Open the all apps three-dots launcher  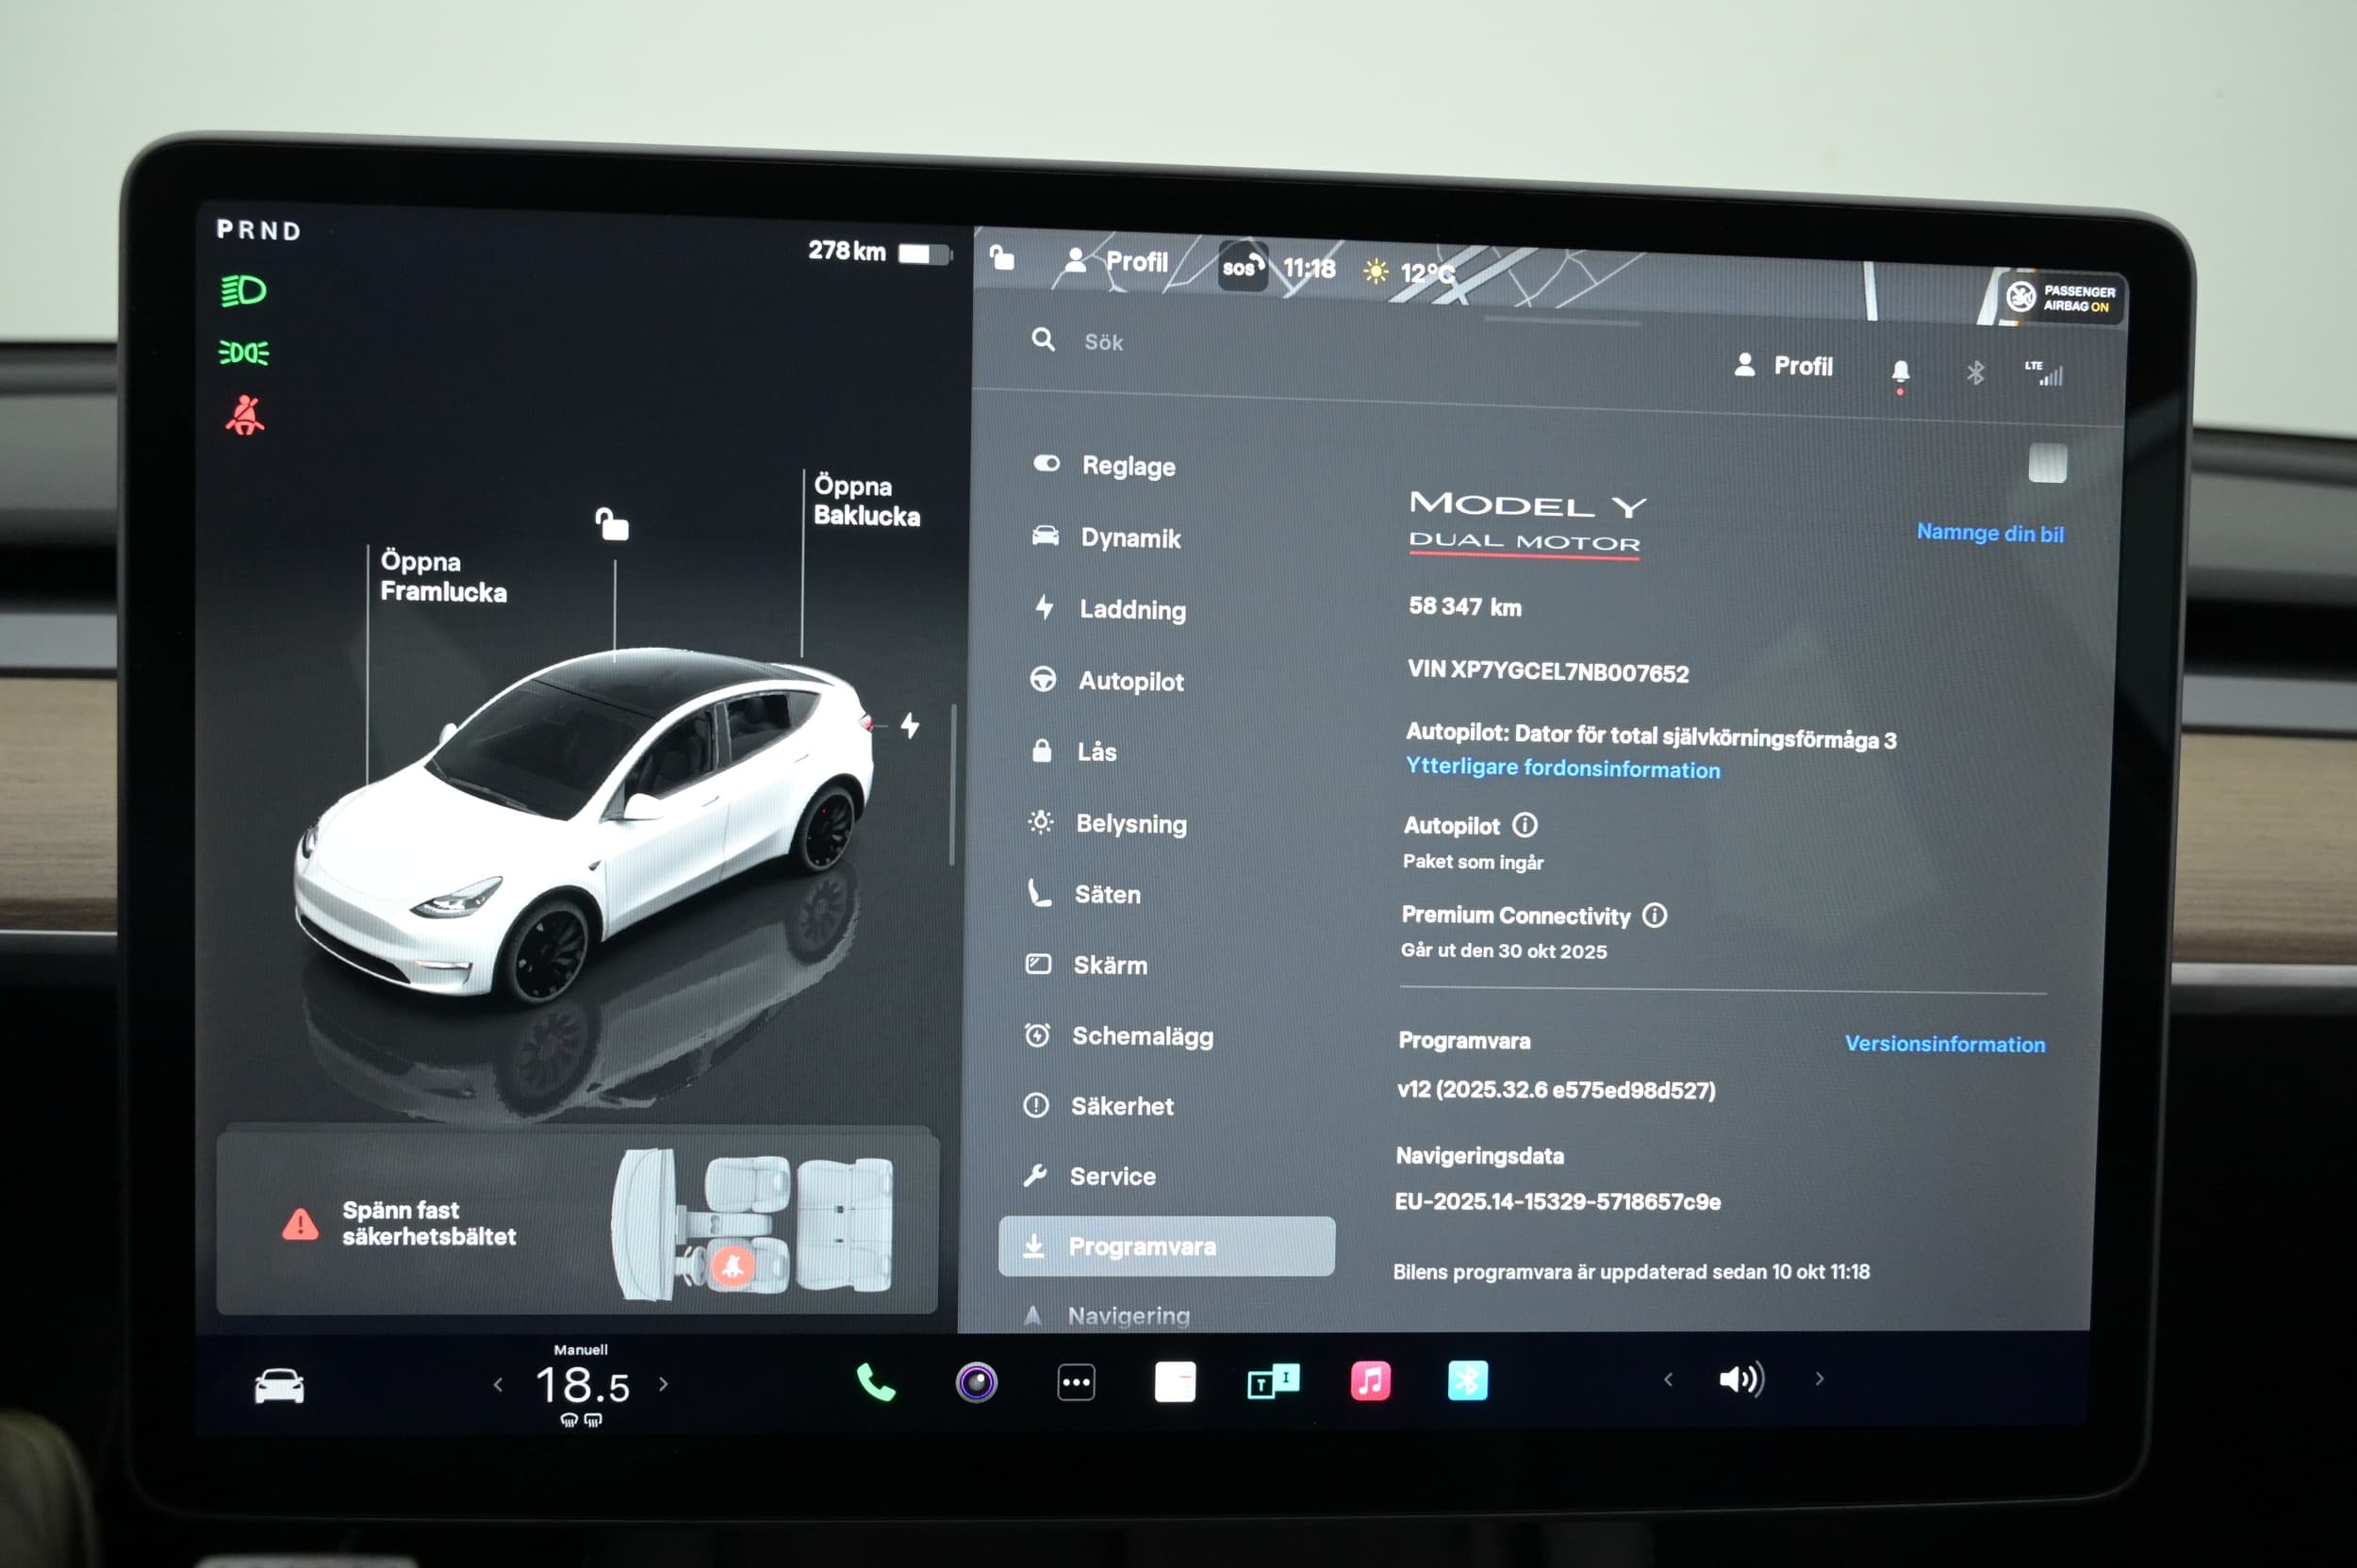(1076, 1383)
